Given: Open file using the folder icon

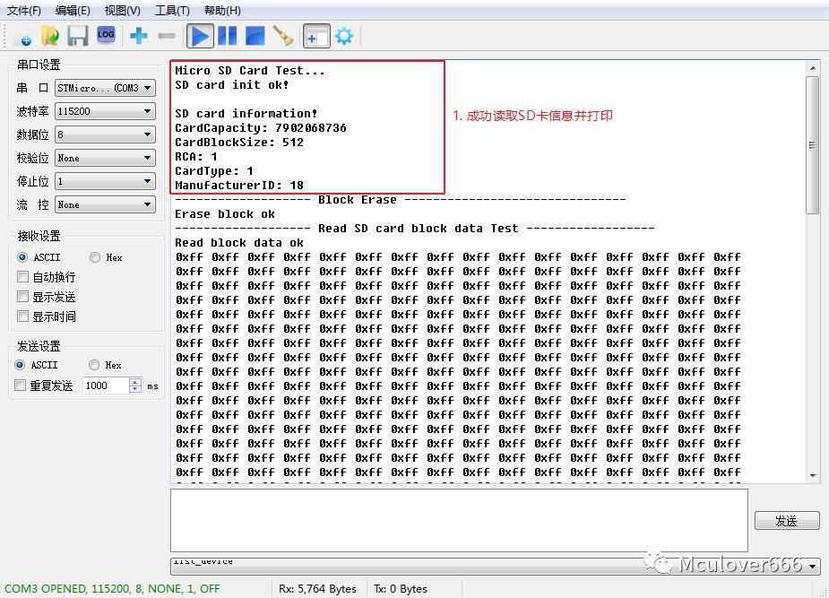Looking at the screenshot, I should pos(49,36).
